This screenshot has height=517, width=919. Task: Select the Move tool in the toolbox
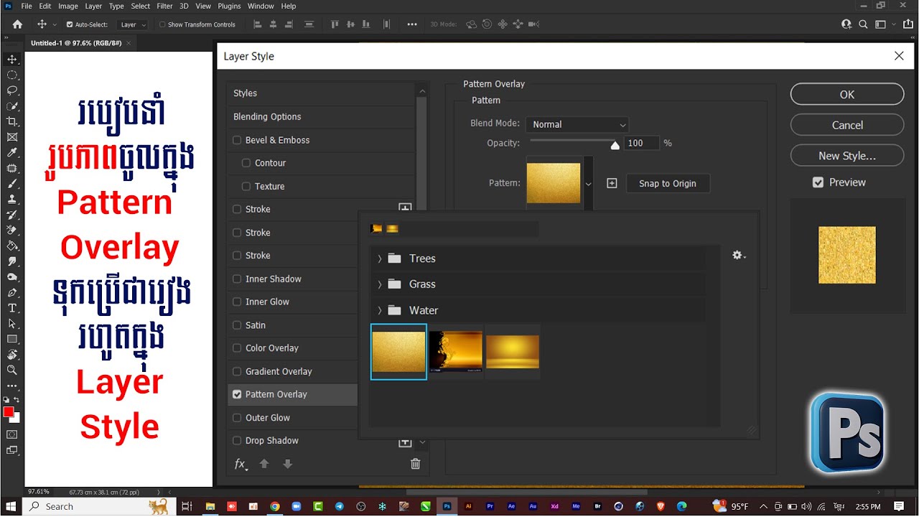(x=12, y=59)
